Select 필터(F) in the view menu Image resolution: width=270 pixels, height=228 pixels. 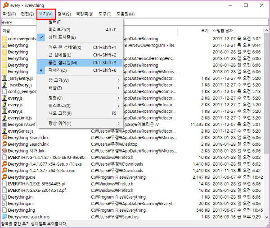pyautogui.click(x=80, y=22)
